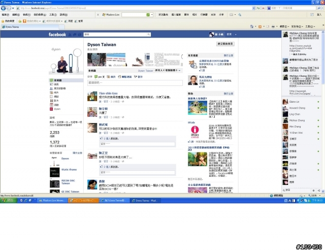Open the Tools (T) menu
Image resolution: width=325 pixels, height=251 pixels.
click(53, 15)
